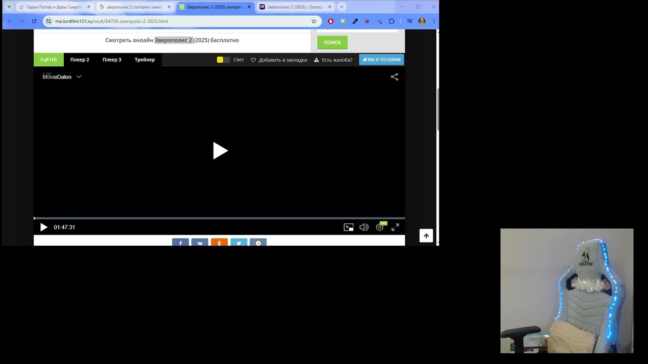
Task: Bookmark this page with the star icon
Action: point(314,21)
